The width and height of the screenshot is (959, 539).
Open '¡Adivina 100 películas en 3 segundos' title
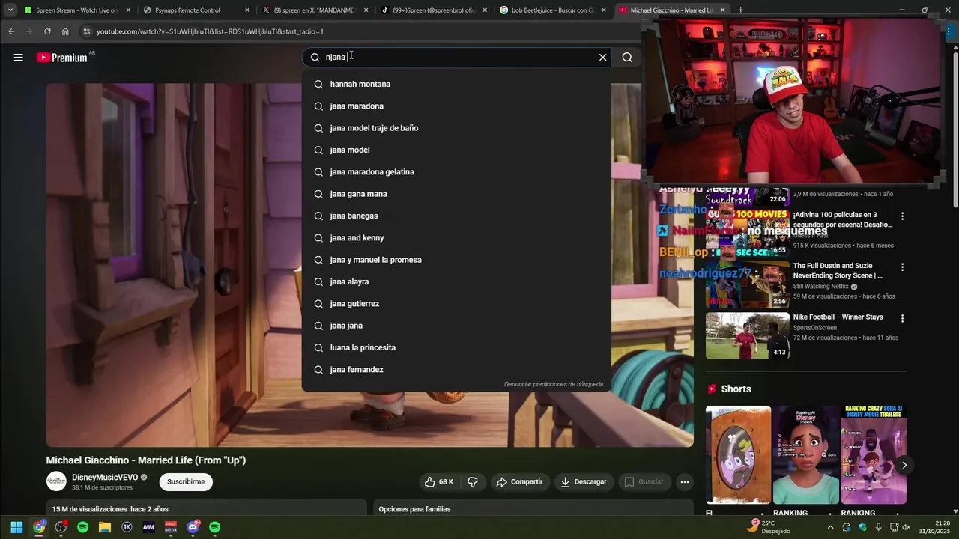click(x=843, y=219)
